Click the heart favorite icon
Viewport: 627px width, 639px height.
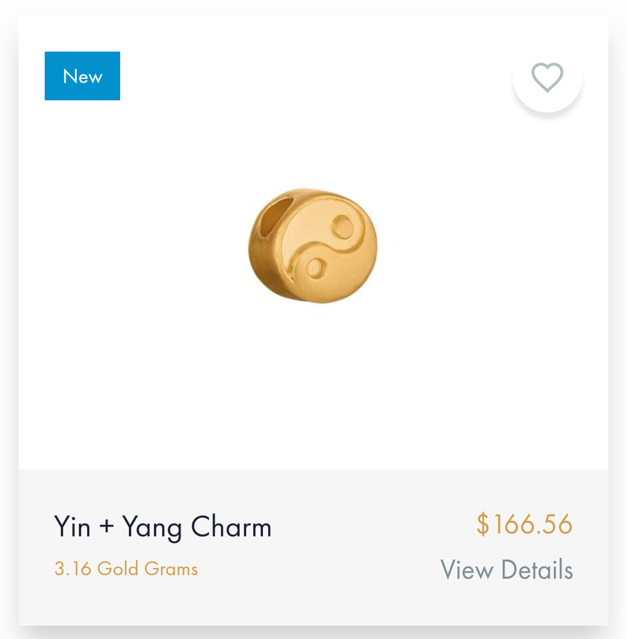pos(547,77)
